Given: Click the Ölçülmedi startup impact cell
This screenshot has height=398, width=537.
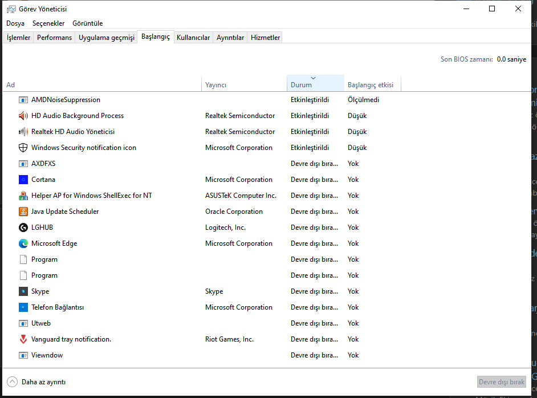Looking at the screenshot, I should 363,100.
